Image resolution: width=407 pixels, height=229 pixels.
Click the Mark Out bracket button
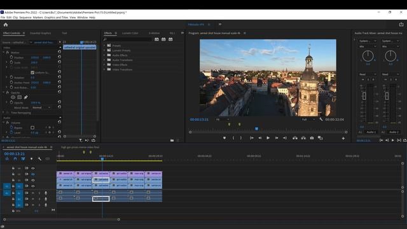click(241, 138)
